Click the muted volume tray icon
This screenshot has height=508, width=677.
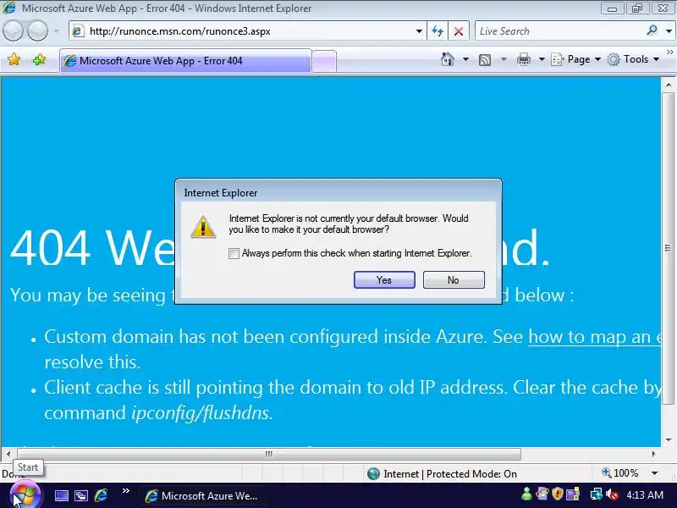click(612, 494)
